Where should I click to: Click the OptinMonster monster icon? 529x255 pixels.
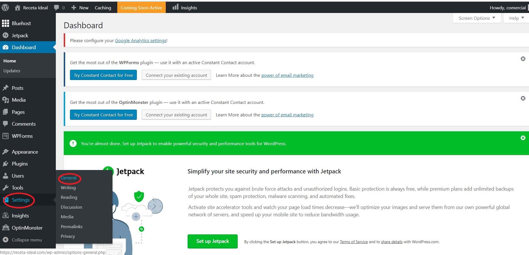pyautogui.click(x=5, y=228)
